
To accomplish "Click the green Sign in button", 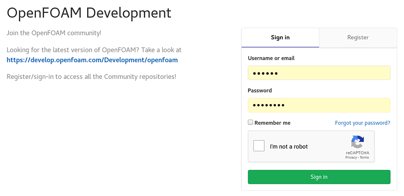I will pos(319,177).
